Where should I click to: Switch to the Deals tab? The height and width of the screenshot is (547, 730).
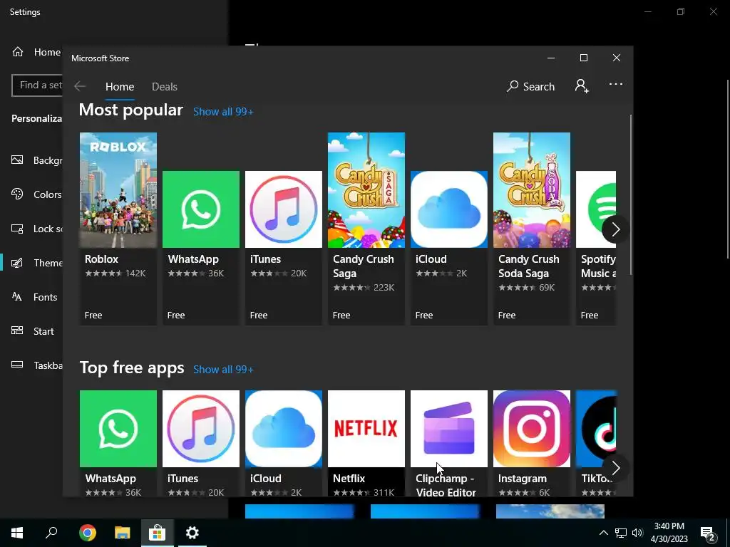point(165,86)
